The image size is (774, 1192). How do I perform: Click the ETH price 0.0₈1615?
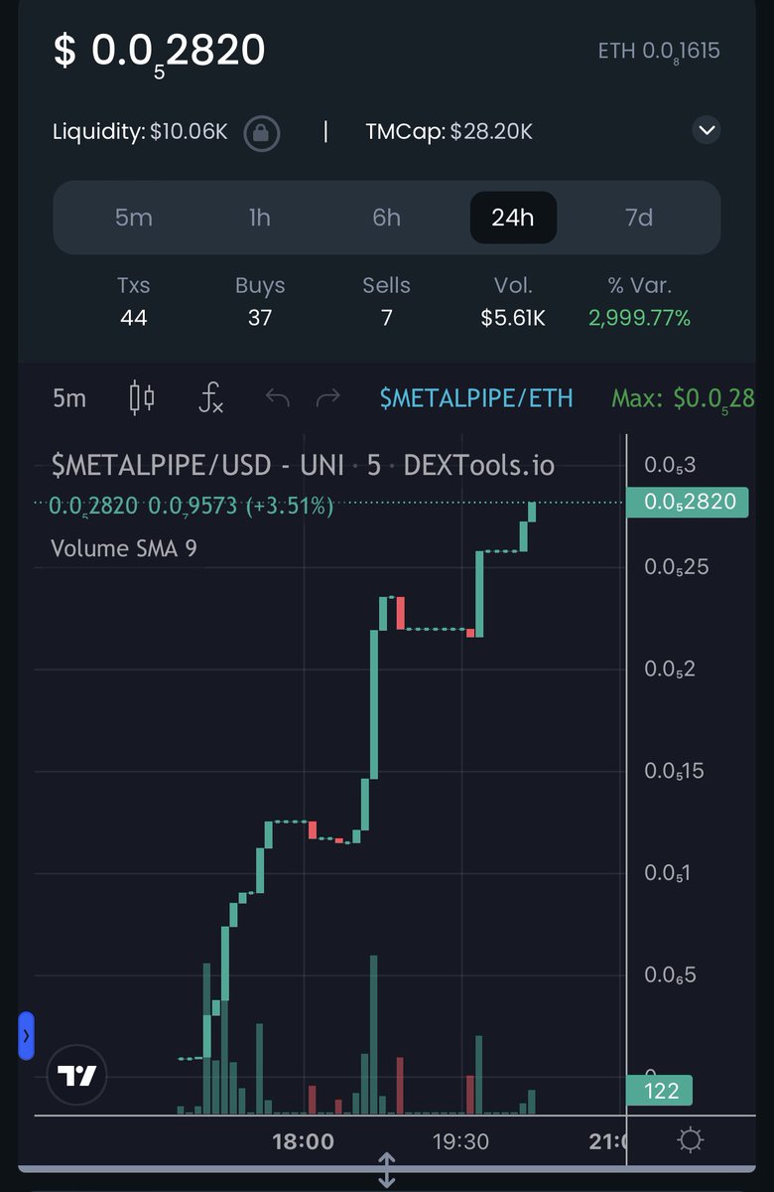pyautogui.click(x=659, y=52)
